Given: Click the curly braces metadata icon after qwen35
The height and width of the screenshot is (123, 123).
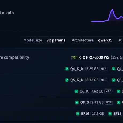Looking at the screenshot, I should [121, 40].
